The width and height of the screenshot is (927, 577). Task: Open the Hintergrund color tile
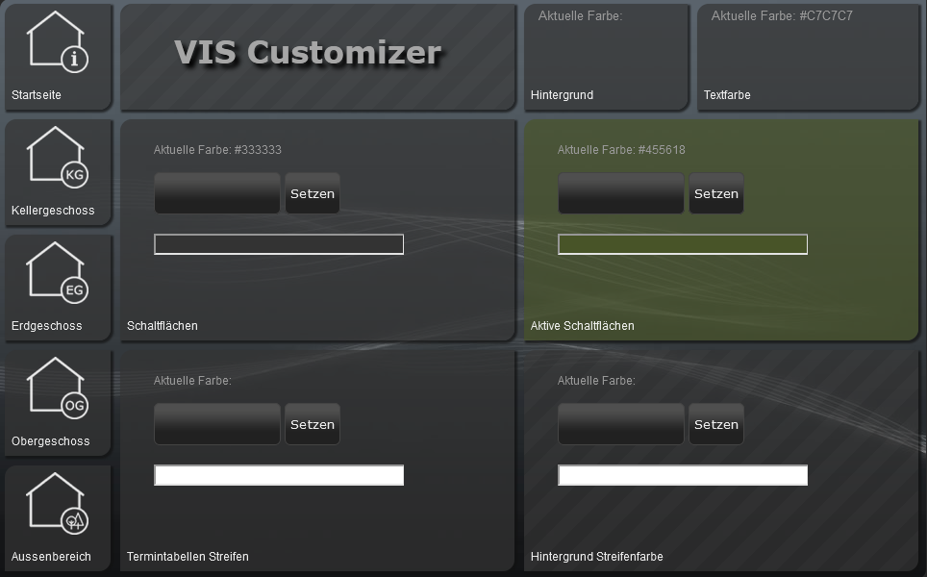pyautogui.click(x=606, y=58)
